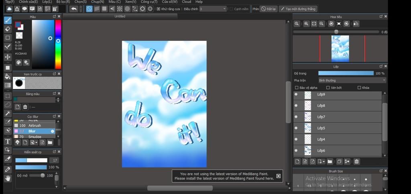The height and width of the screenshot is (194, 411).
Task: Select the Hand pan tool
Action: [x=8, y=178]
